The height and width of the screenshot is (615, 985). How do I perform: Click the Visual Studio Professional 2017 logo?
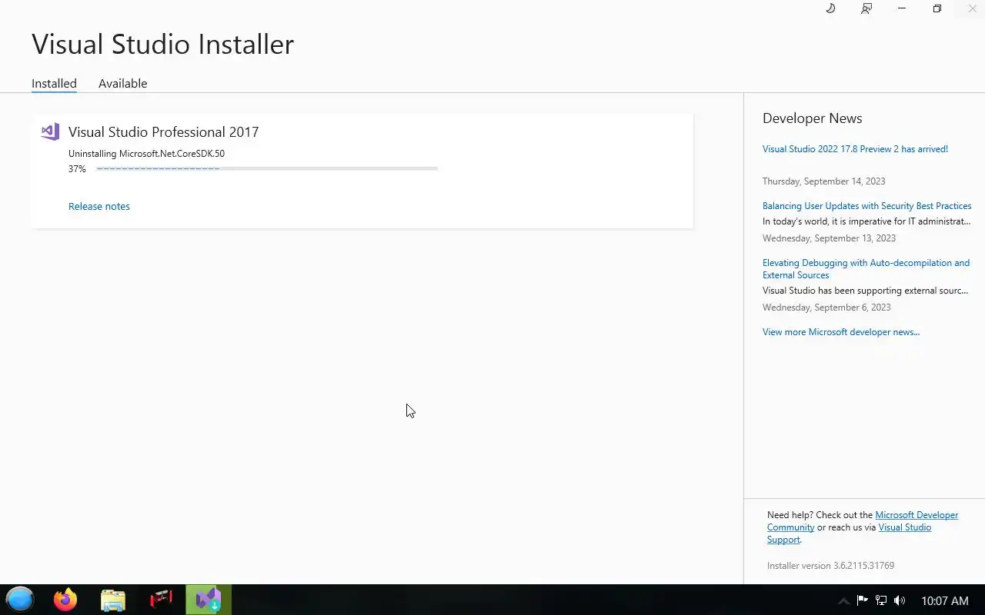50,131
